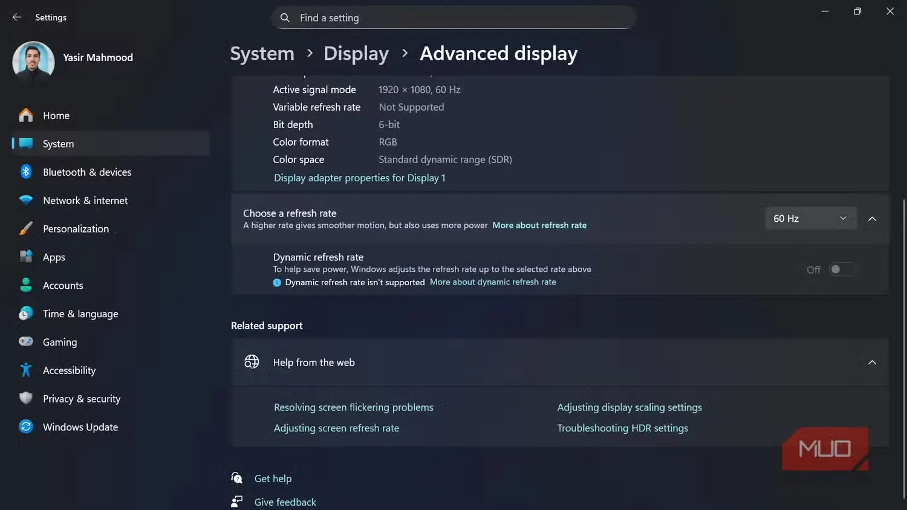Click the Privacy shield icon
This screenshot has width=907, height=510.
coord(26,398)
